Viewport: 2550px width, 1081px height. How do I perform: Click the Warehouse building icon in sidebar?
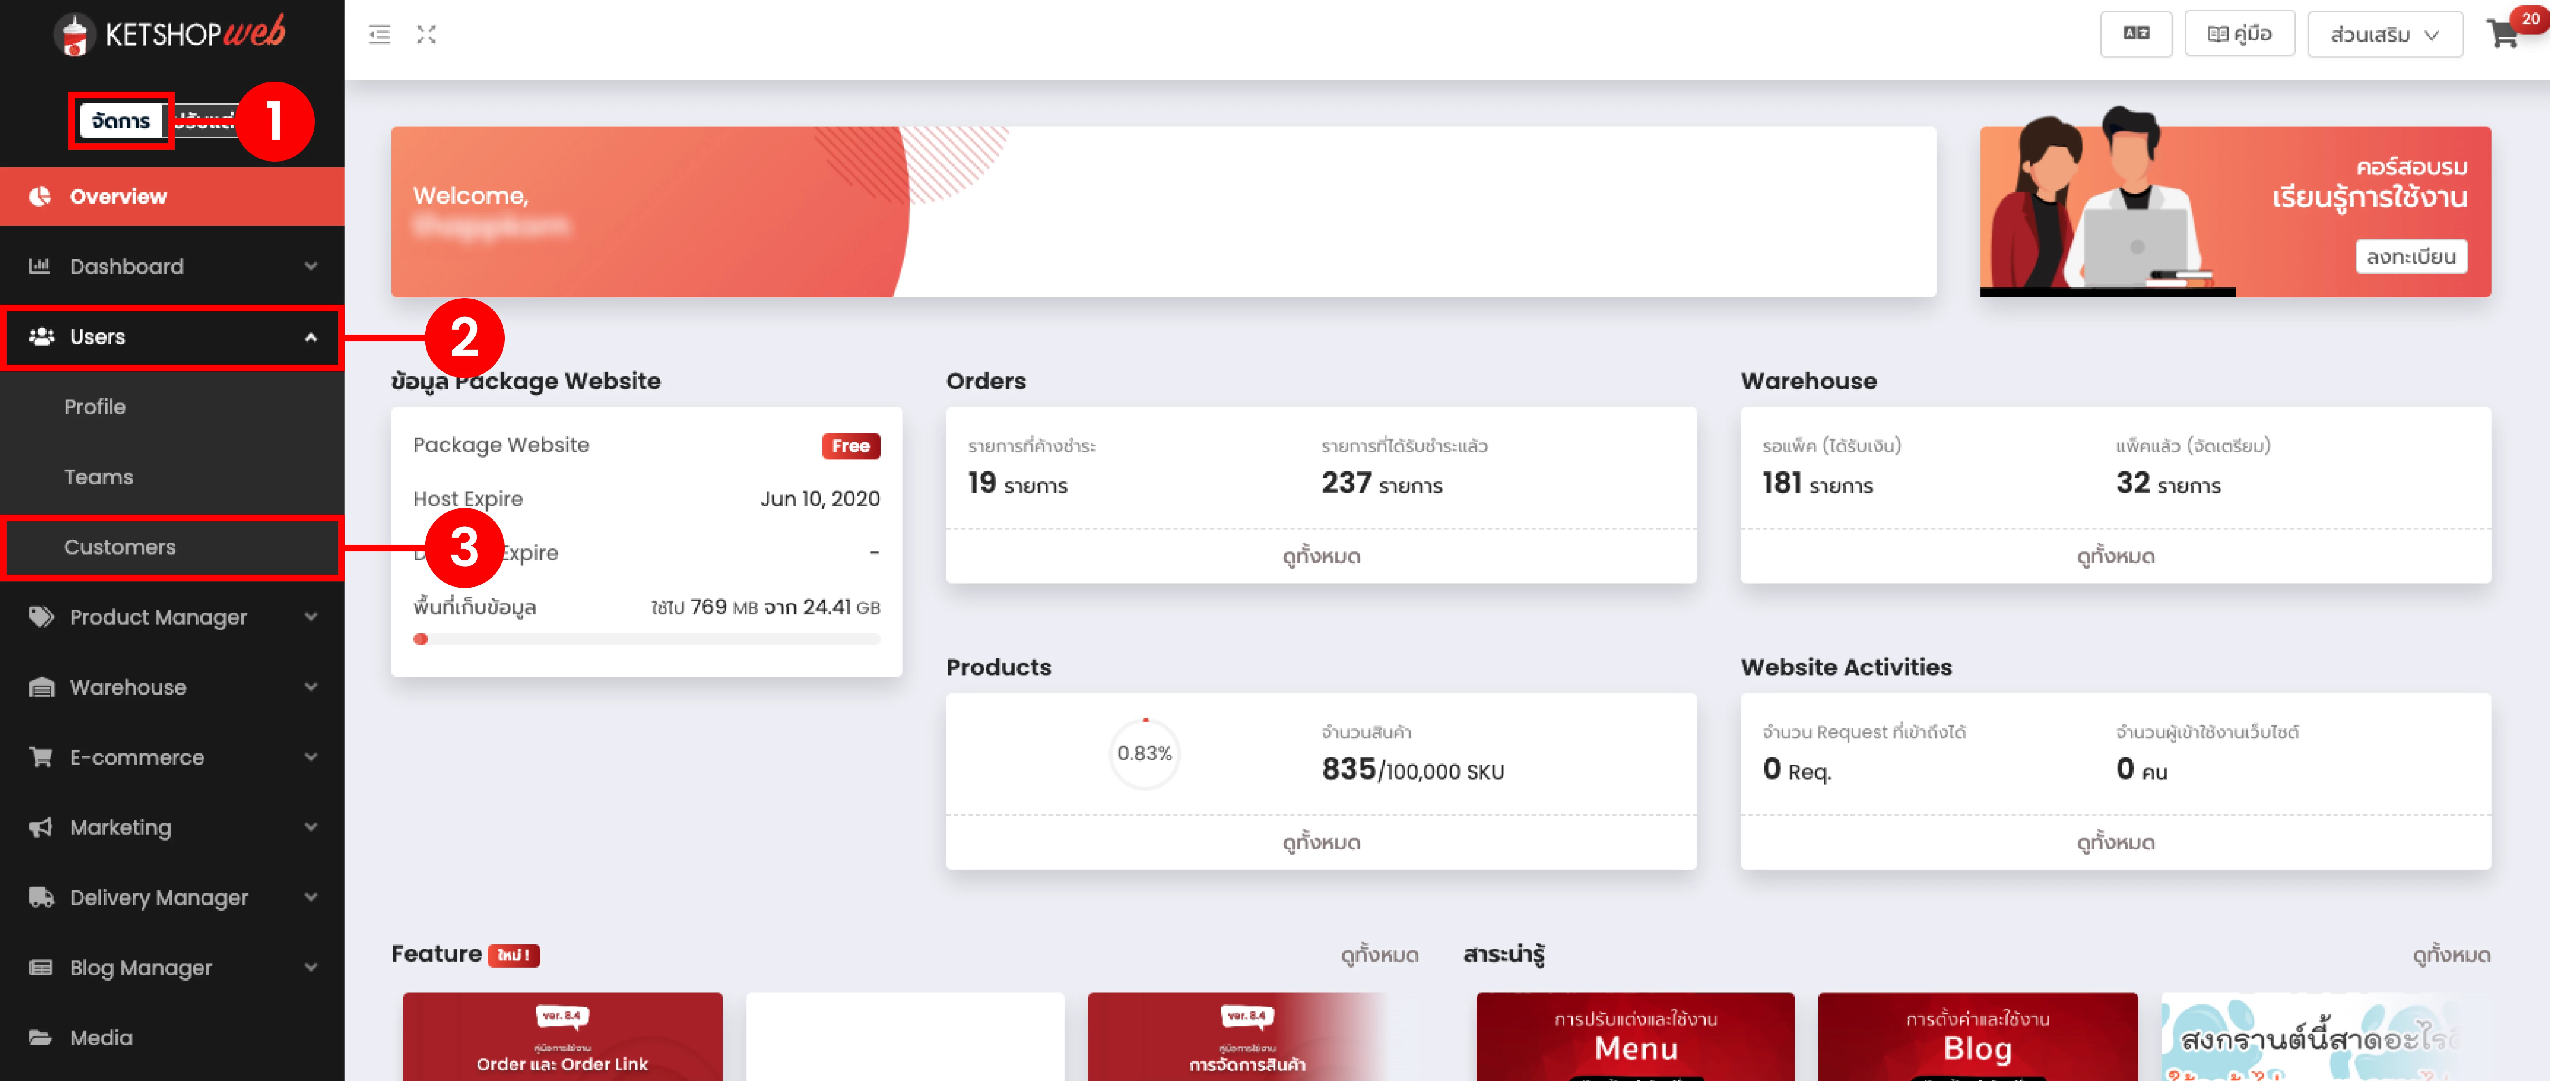point(42,687)
